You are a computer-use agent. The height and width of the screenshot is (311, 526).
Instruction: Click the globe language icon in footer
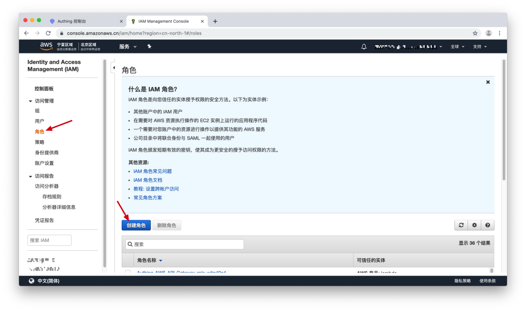[x=32, y=281]
